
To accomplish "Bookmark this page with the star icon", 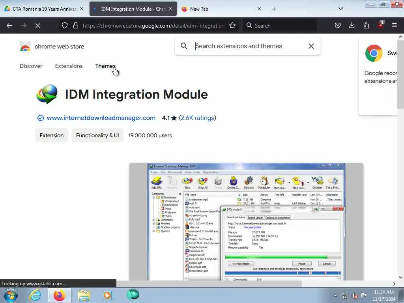I will pos(232,25).
